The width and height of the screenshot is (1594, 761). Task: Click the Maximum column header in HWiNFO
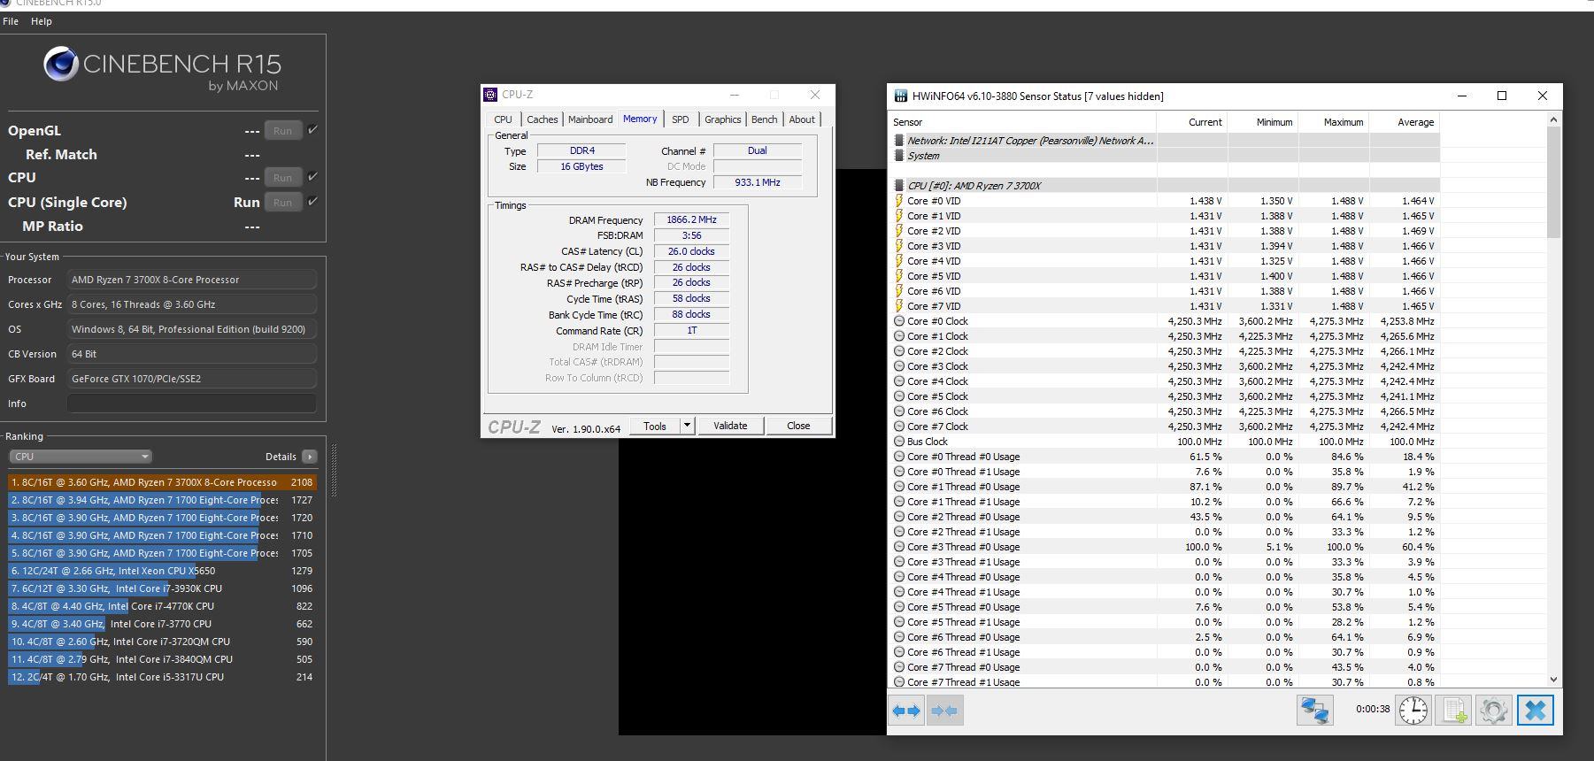[x=1333, y=122]
